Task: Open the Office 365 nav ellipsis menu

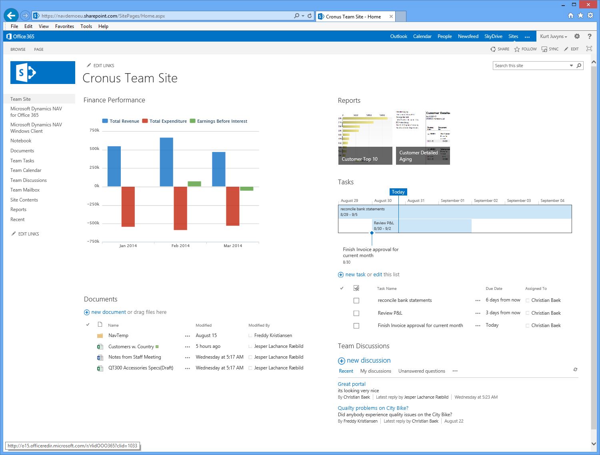Action: [x=527, y=37]
